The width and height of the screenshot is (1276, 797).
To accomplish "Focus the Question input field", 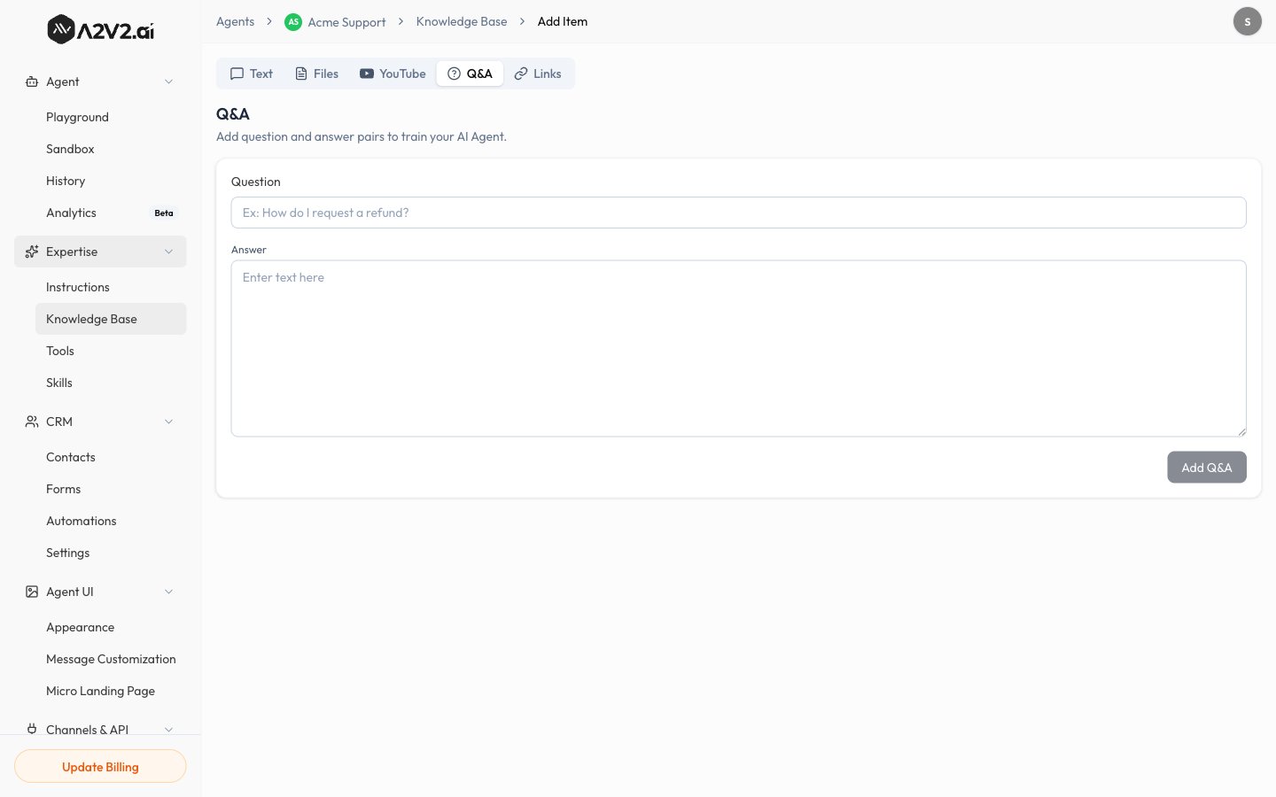I will click(738, 213).
